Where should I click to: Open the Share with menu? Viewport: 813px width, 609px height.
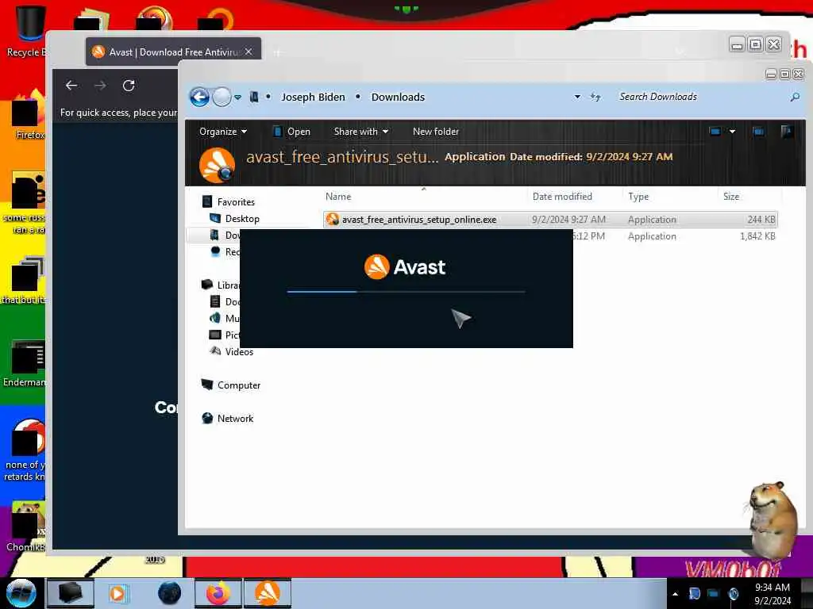point(361,132)
